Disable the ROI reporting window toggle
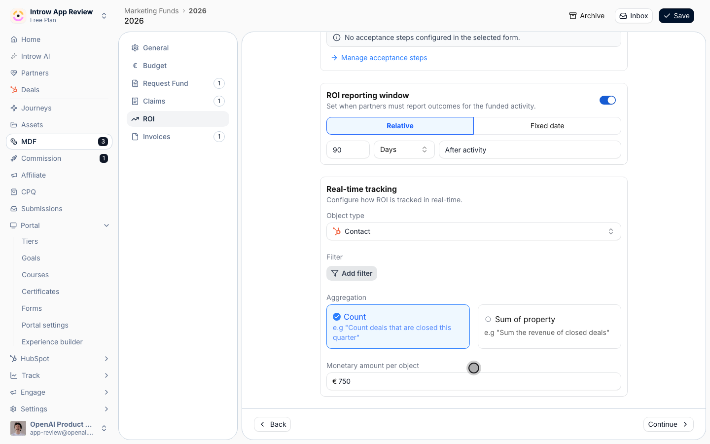 tap(607, 100)
